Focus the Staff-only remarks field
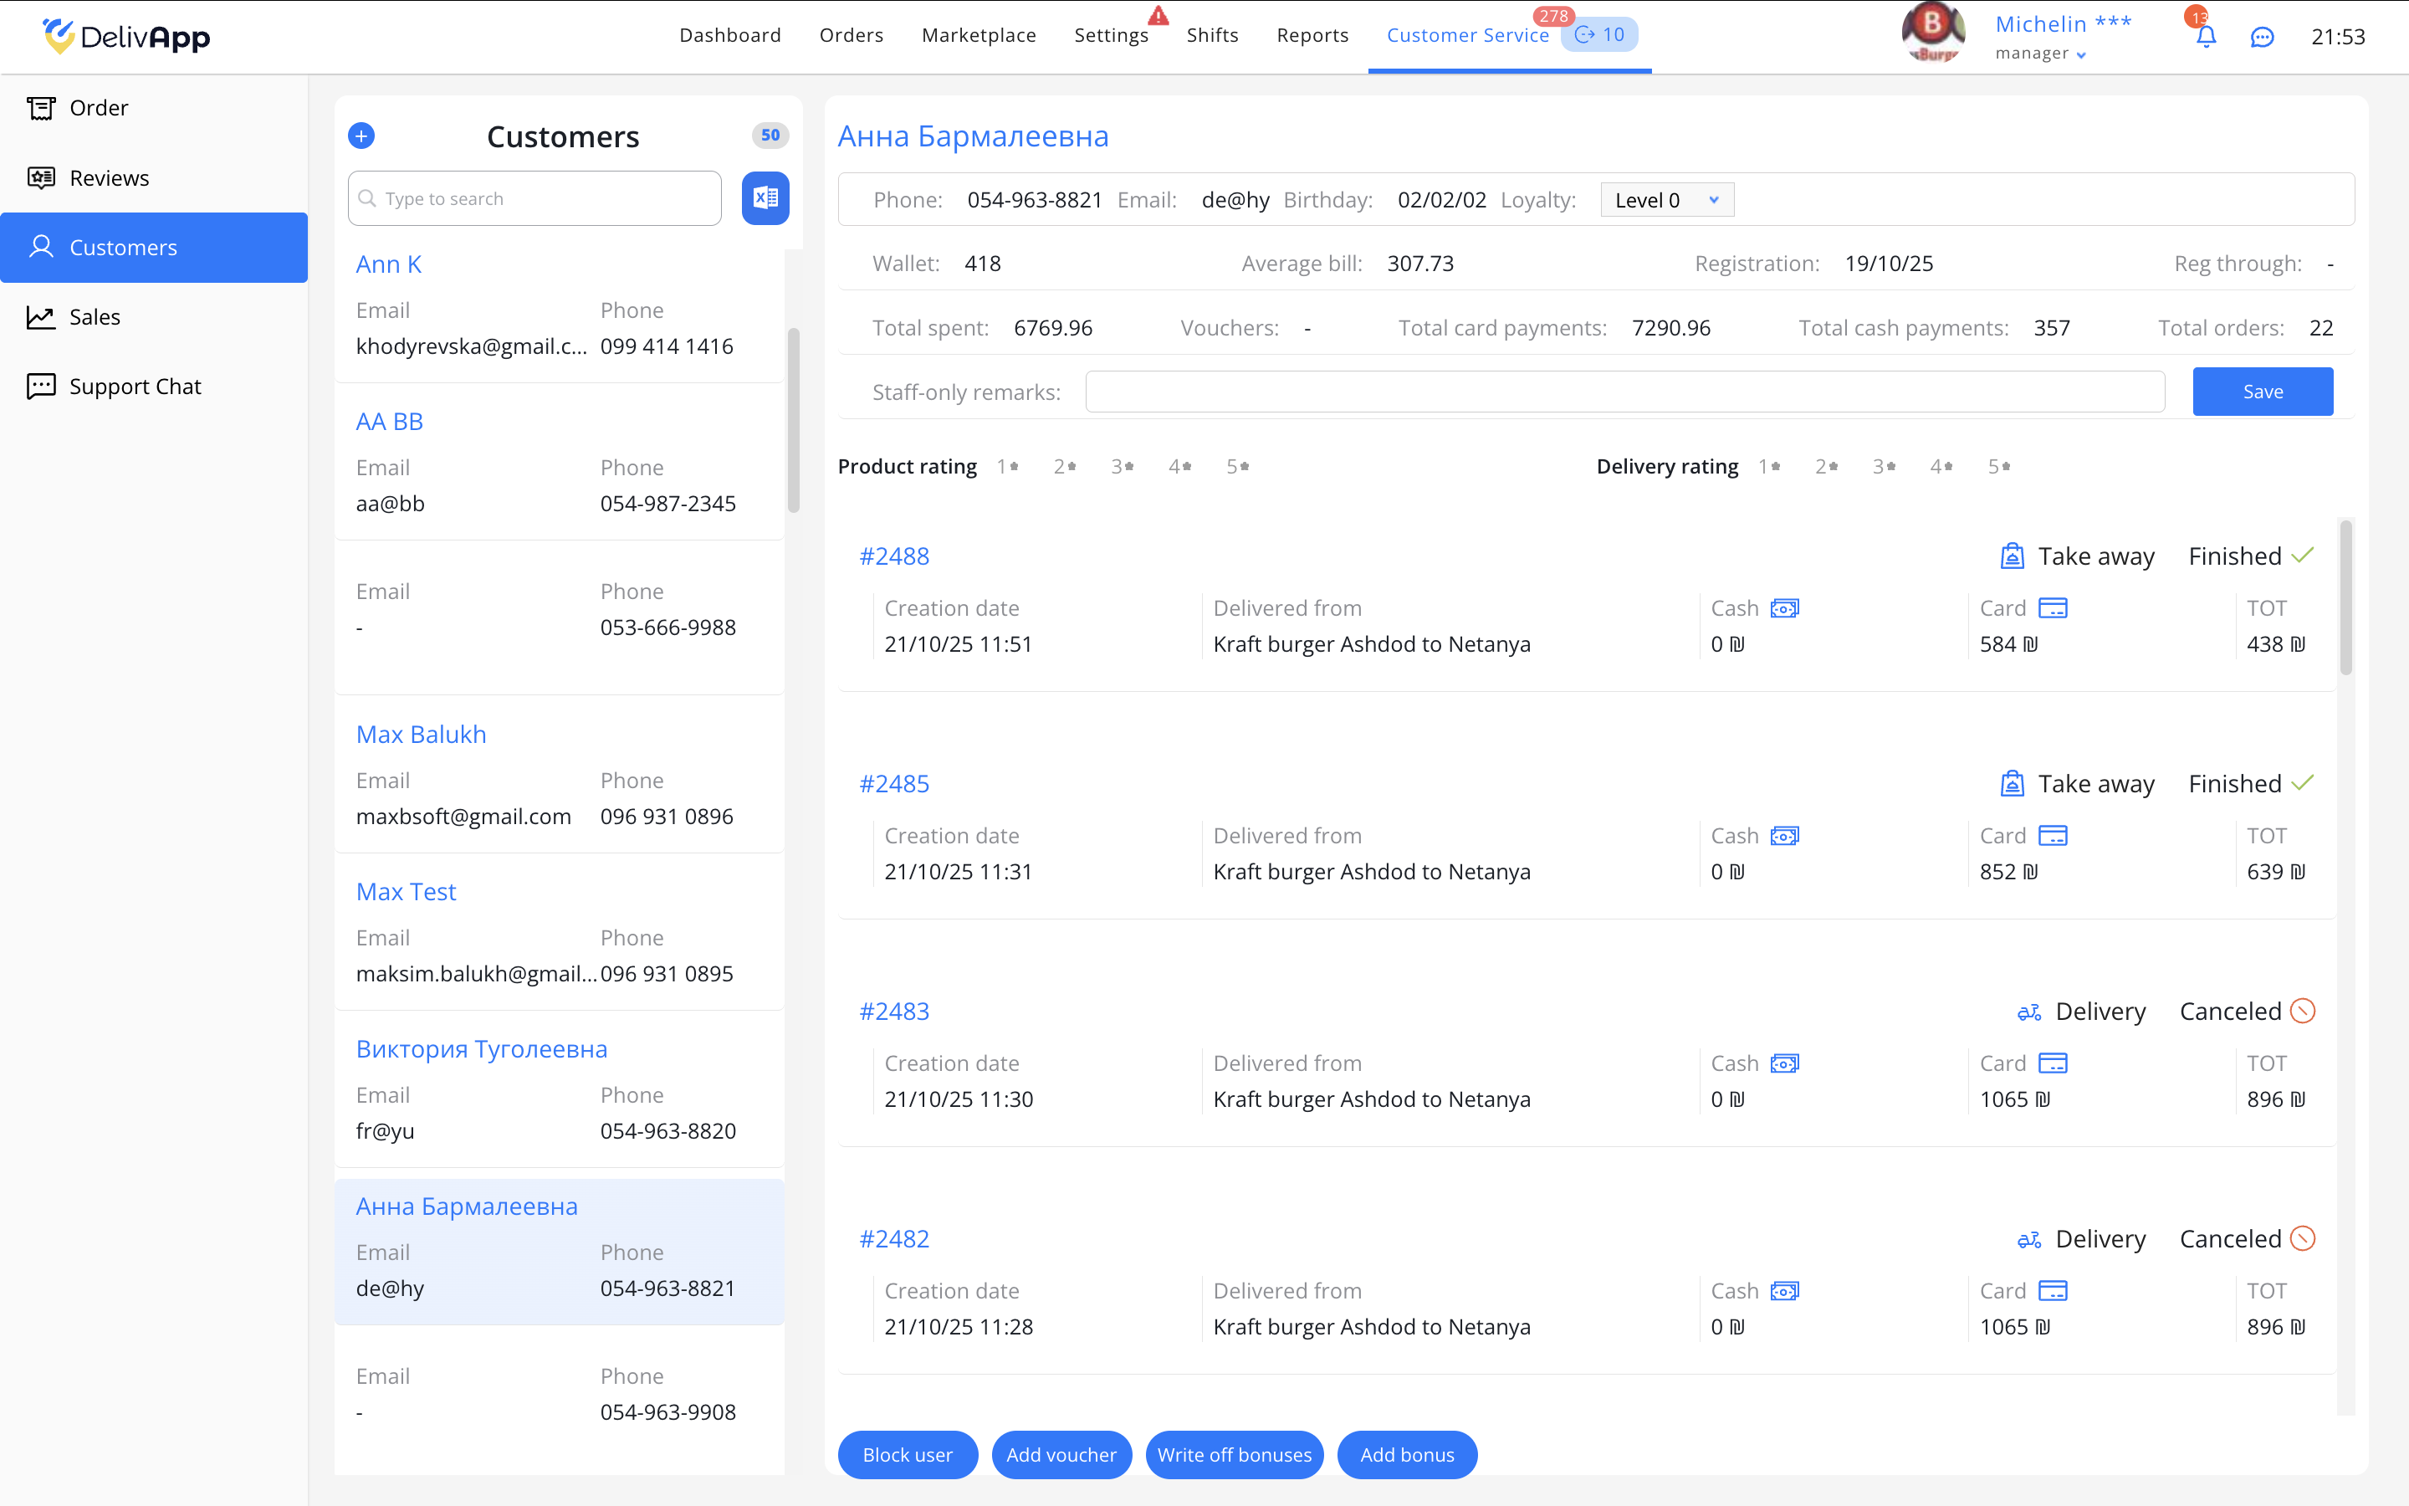The width and height of the screenshot is (2409, 1506). coord(1624,392)
